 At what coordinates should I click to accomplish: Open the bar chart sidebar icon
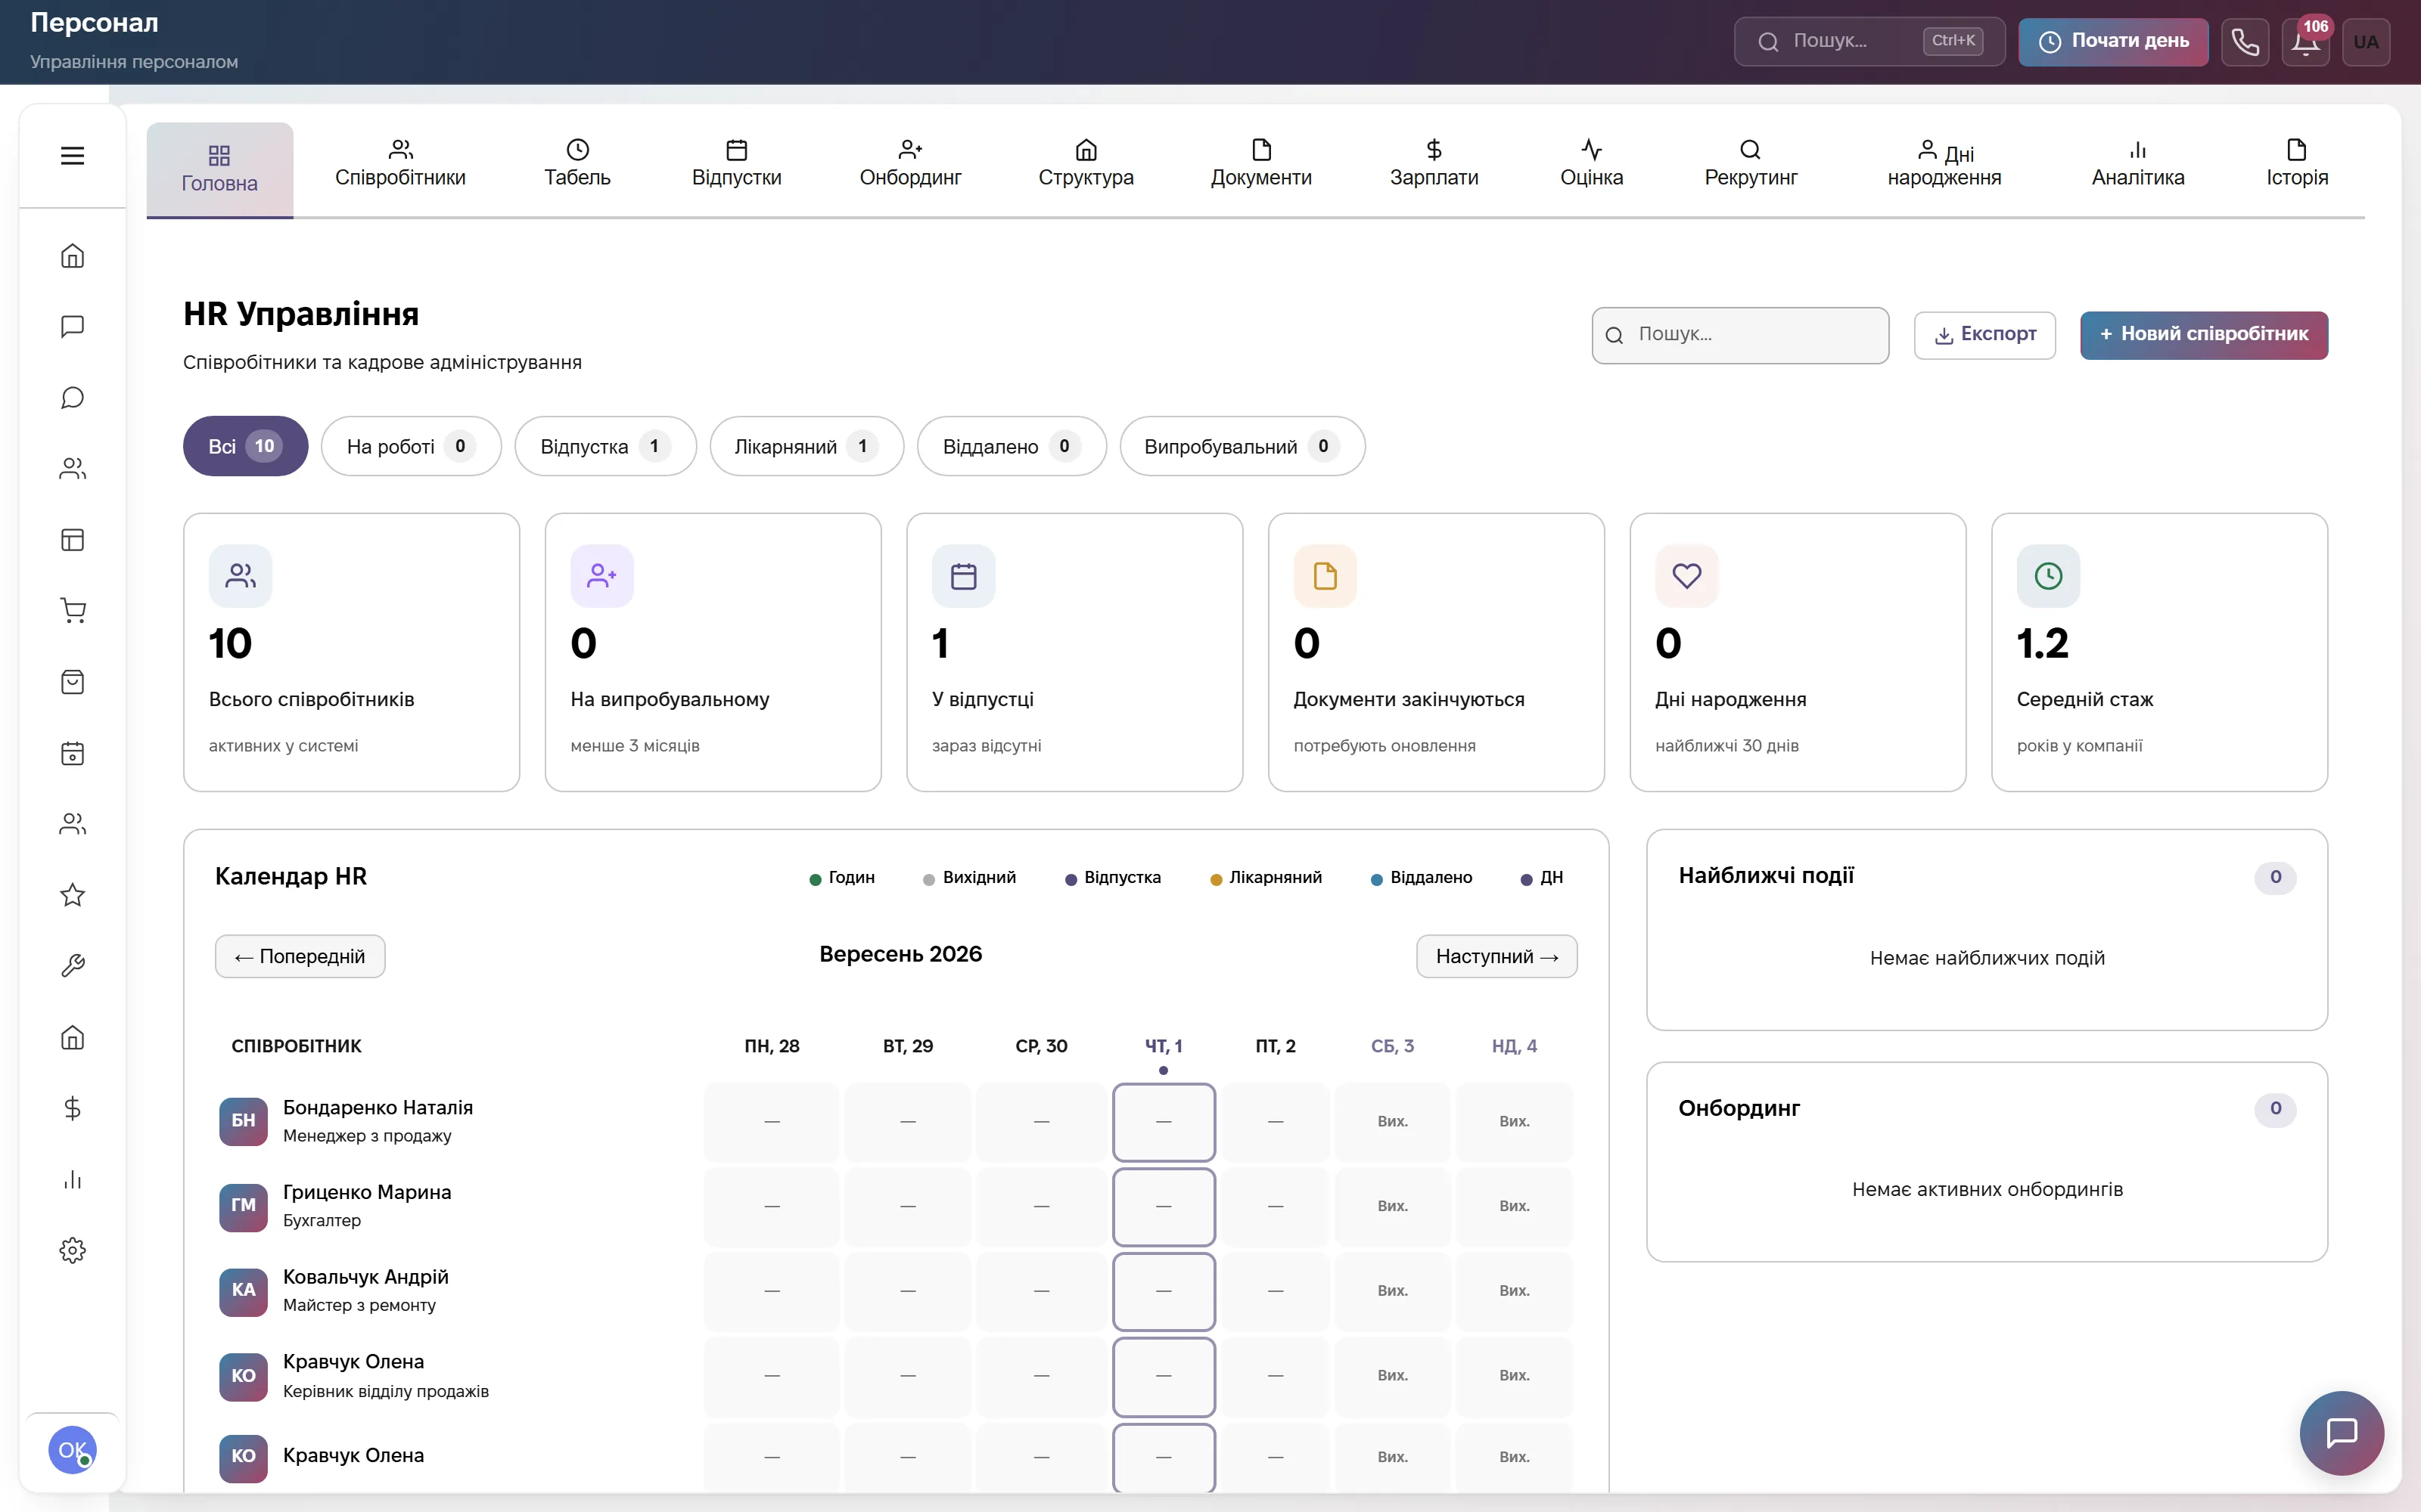point(72,1179)
